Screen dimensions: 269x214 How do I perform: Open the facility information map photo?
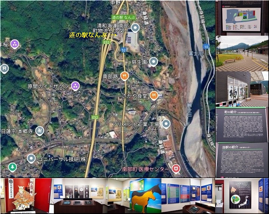(x=242, y=18)
